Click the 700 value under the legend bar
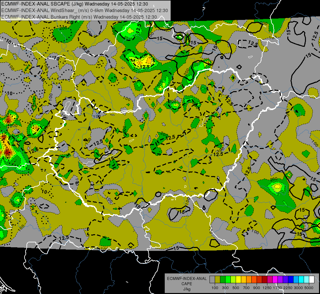Viewport: 320px width, 294px height. [x=246, y=288]
